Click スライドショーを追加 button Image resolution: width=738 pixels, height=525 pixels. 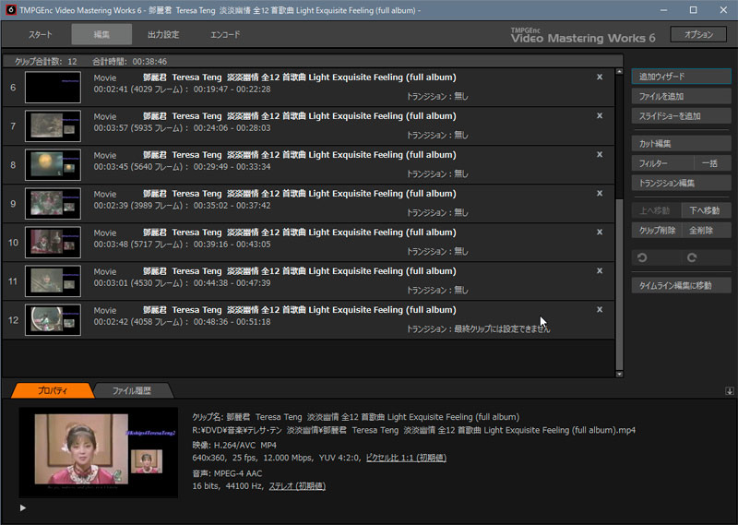tap(681, 116)
